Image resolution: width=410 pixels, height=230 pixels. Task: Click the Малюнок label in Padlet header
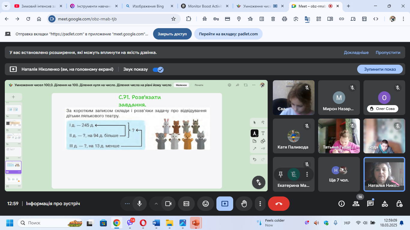point(181,85)
